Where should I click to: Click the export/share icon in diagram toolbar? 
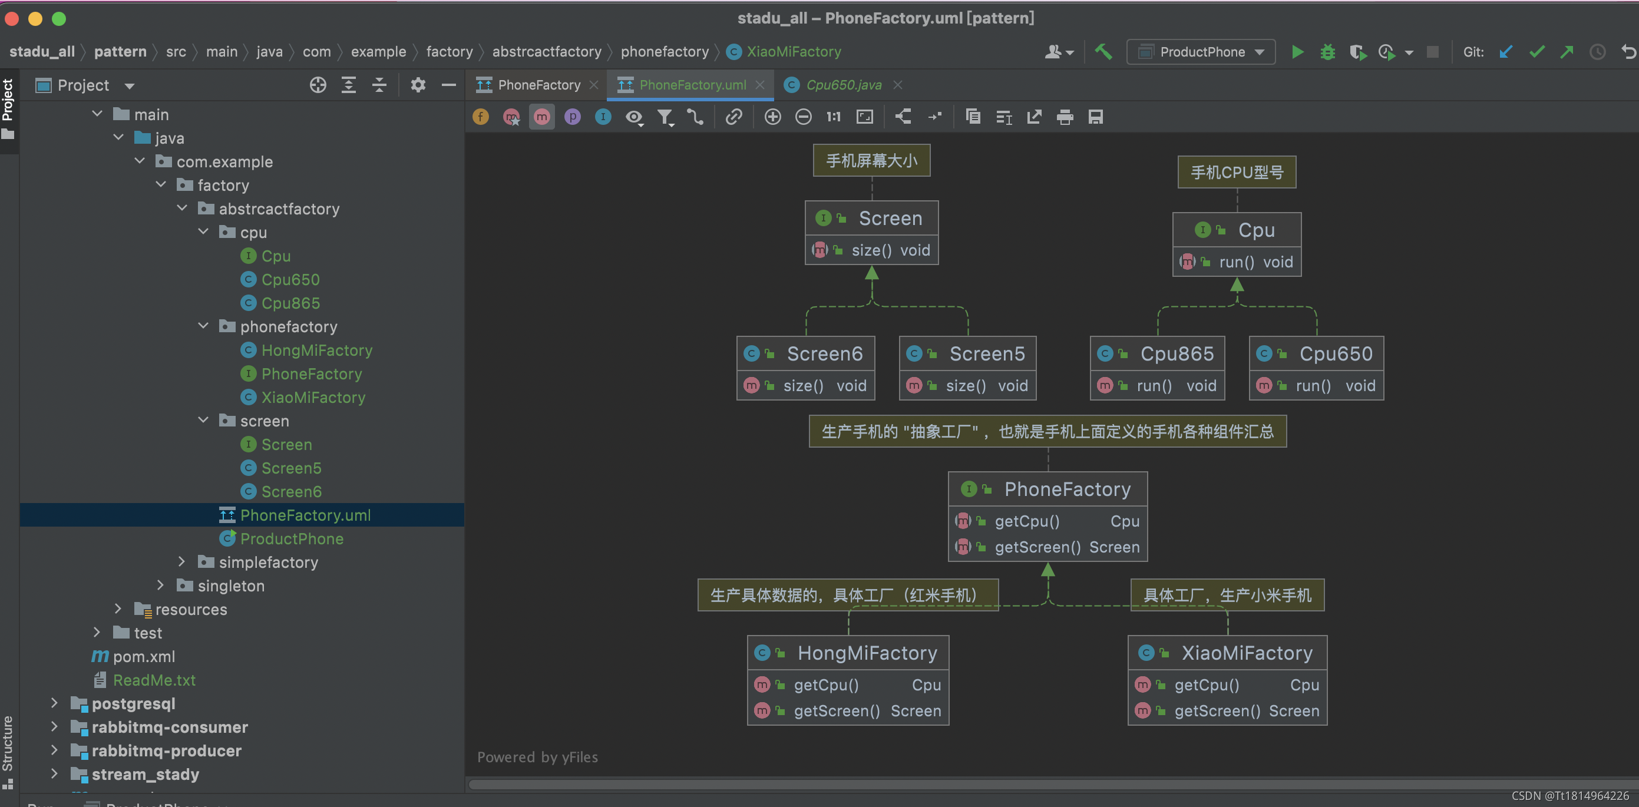point(1033,116)
